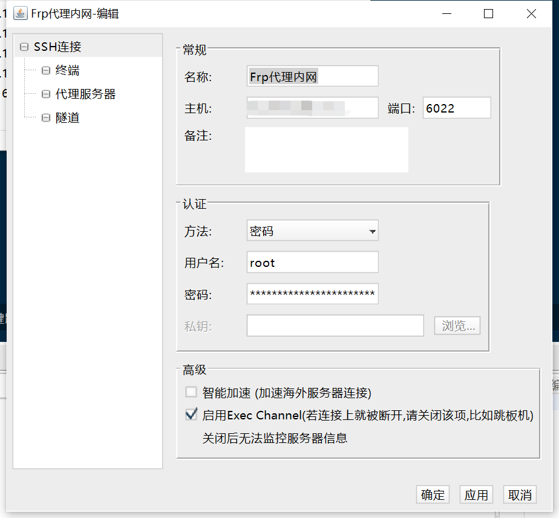The height and width of the screenshot is (518, 559).
Task: Open the 代理服务器 settings page
Action: (85, 94)
